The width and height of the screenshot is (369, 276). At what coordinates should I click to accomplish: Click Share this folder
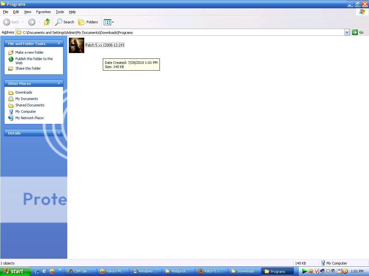point(28,68)
